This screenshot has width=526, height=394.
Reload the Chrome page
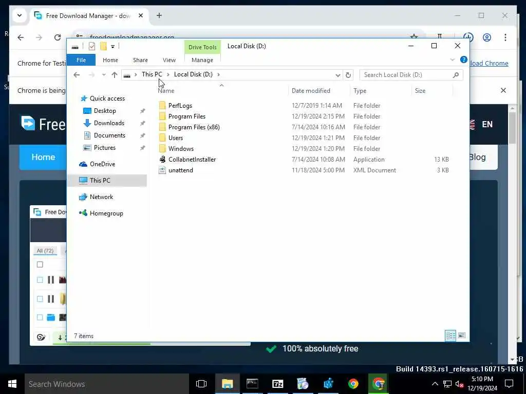58,37
